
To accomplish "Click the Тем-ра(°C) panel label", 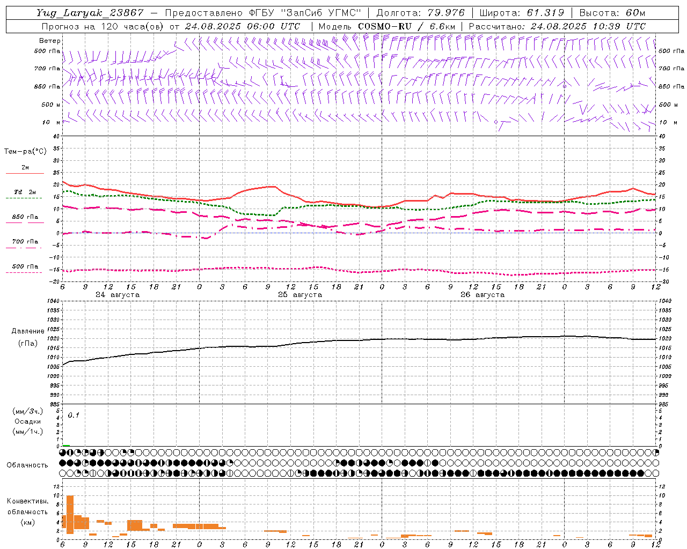I will click(x=25, y=152).
